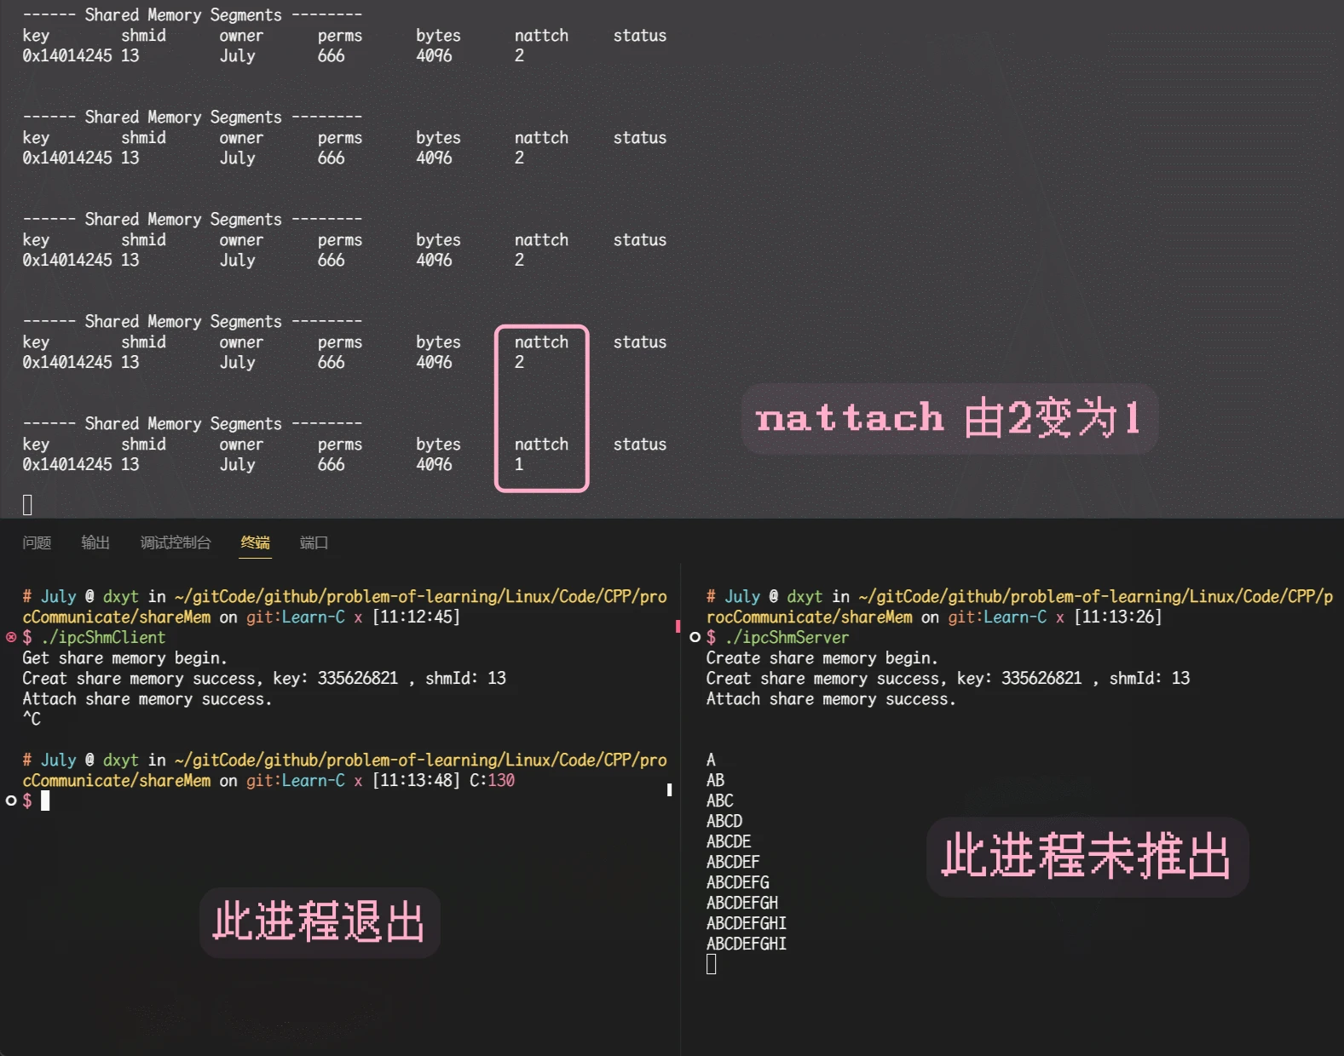
Task: Click white marker on left terminal scrollbar
Action: coord(669,790)
